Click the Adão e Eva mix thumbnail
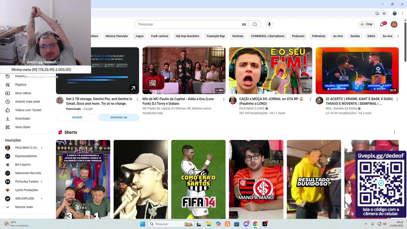 [184, 71]
